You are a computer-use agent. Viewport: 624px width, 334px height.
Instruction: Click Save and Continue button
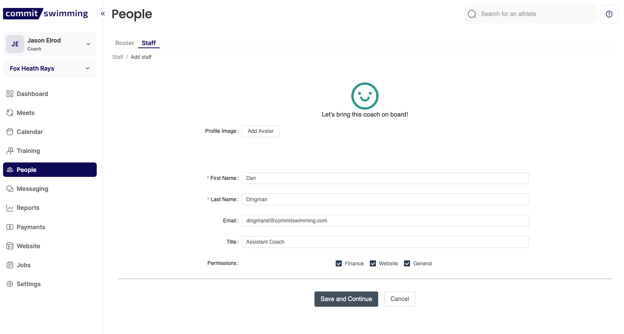click(x=346, y=299)
